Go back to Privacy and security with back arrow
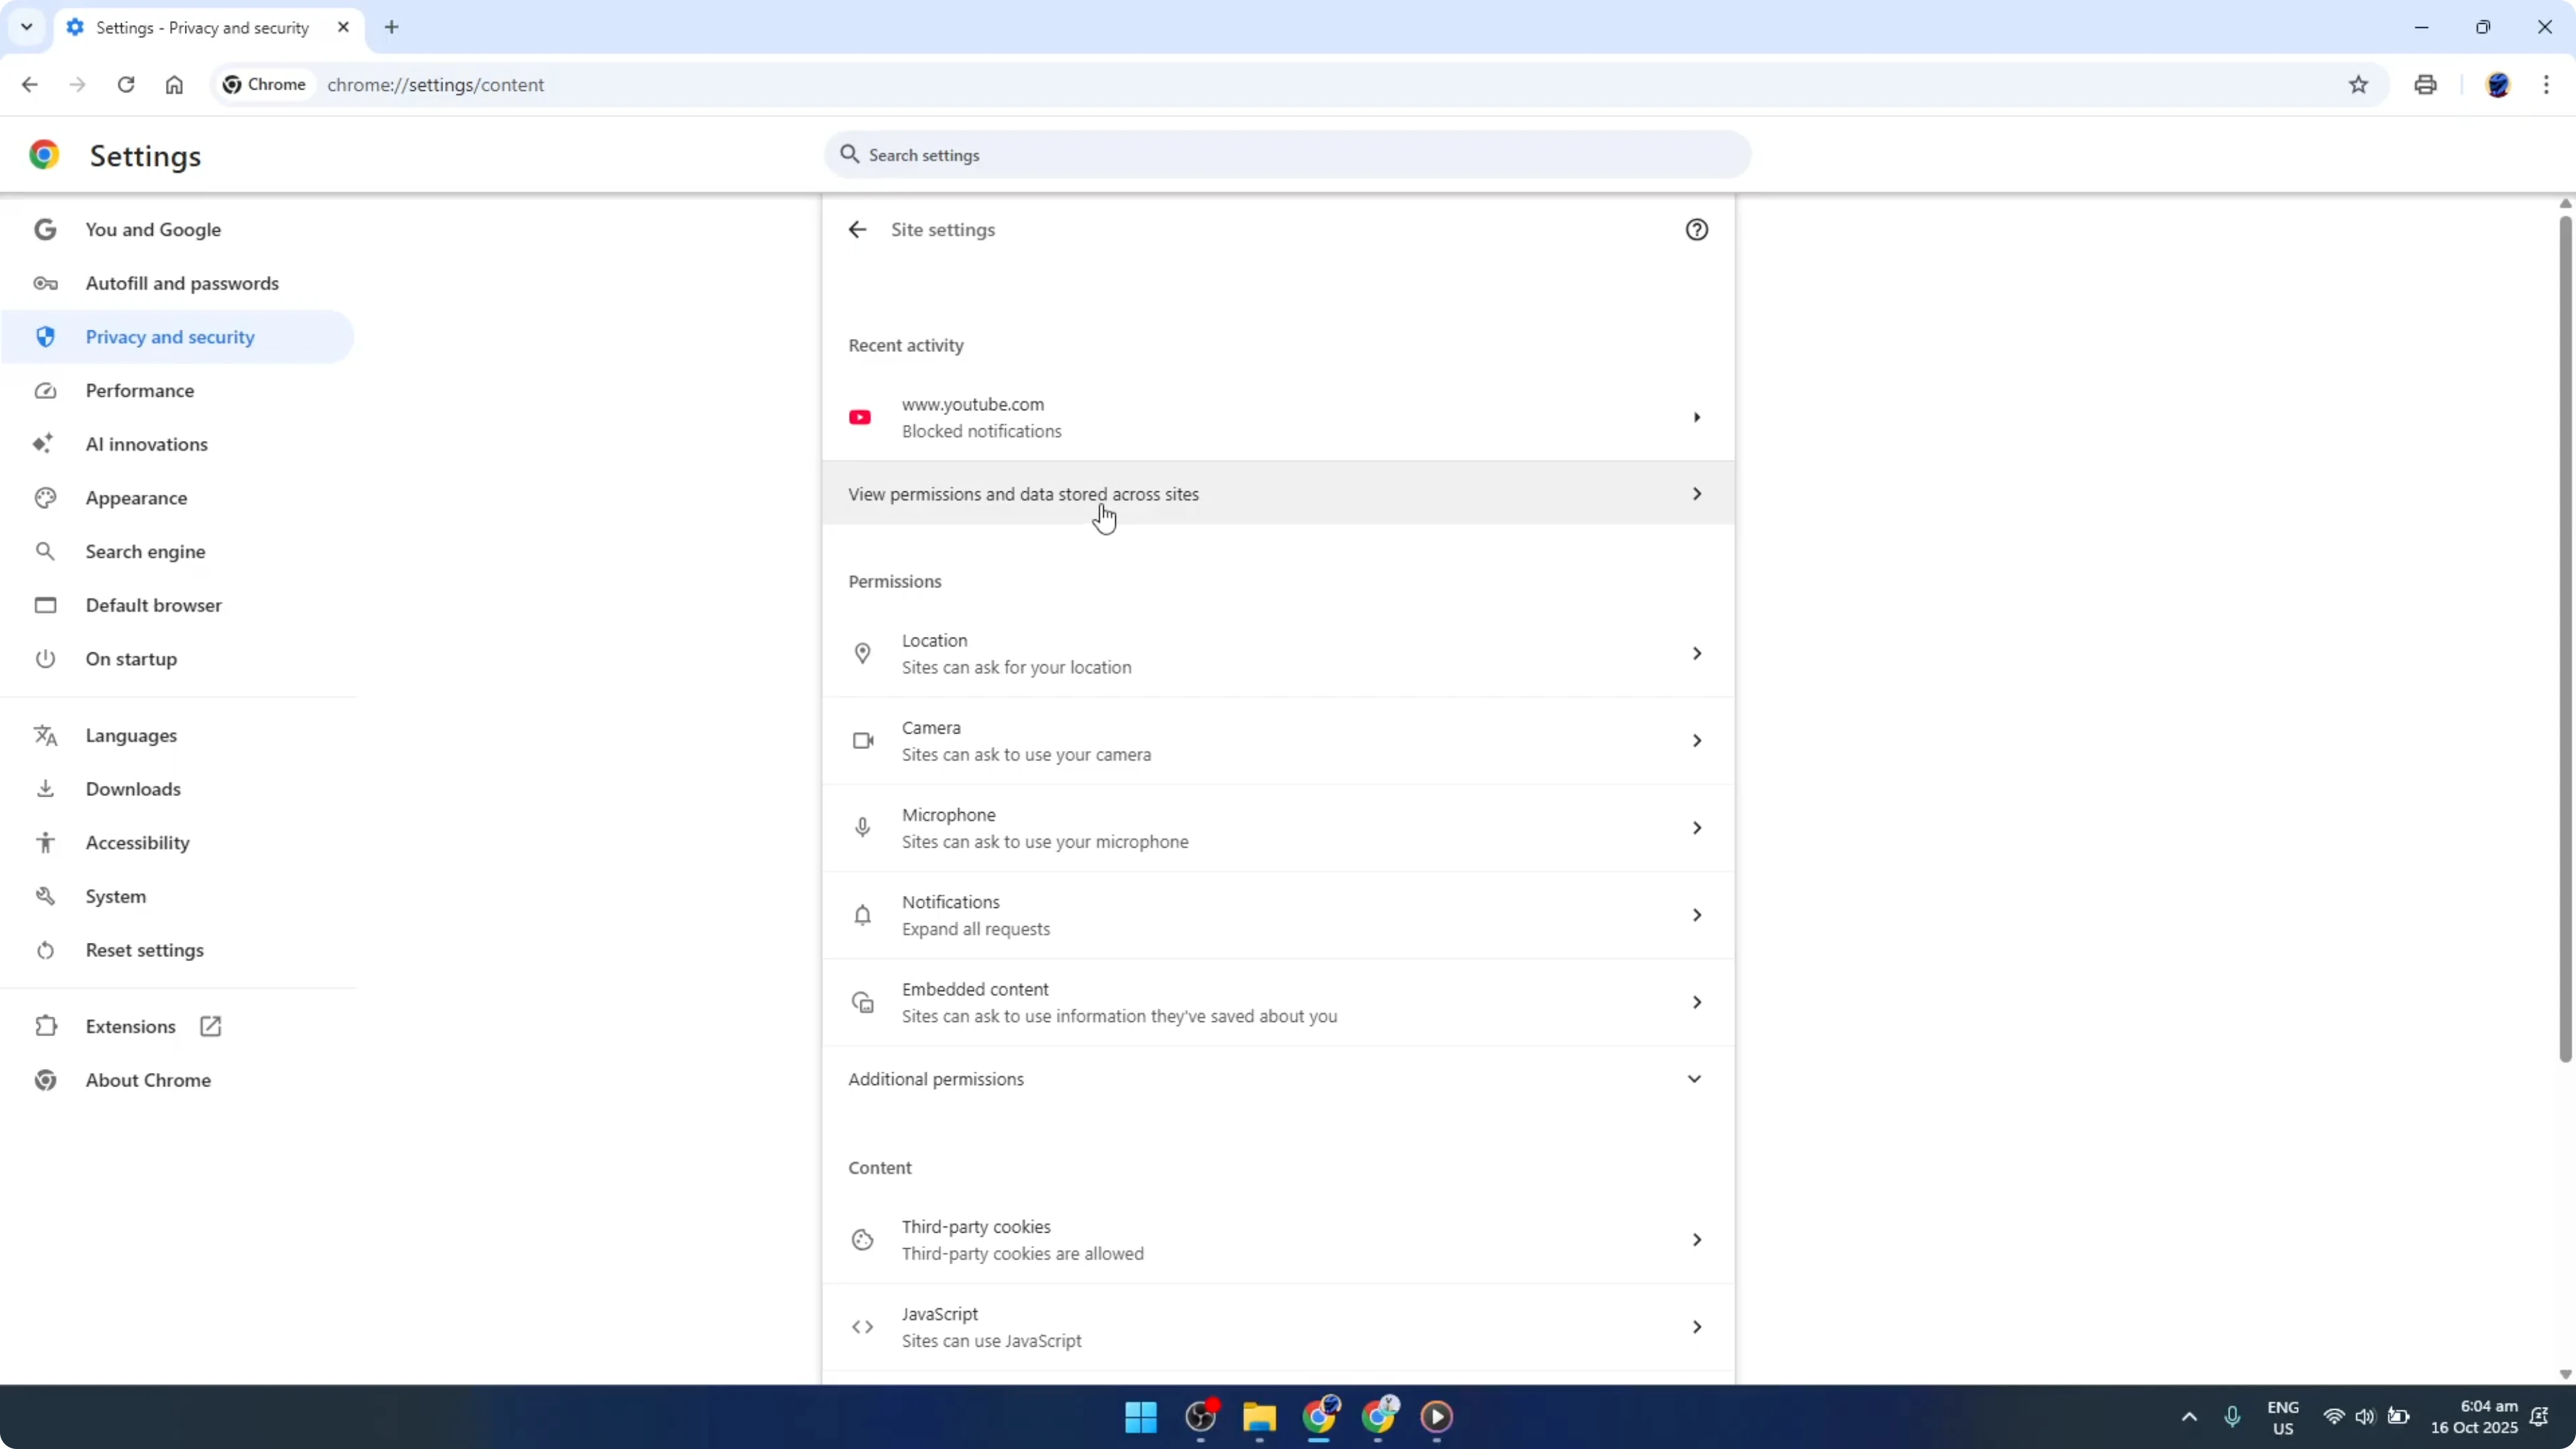The width and height of the screenshot is (2576, 1449). pyautogui.click(x=857, y=229)
